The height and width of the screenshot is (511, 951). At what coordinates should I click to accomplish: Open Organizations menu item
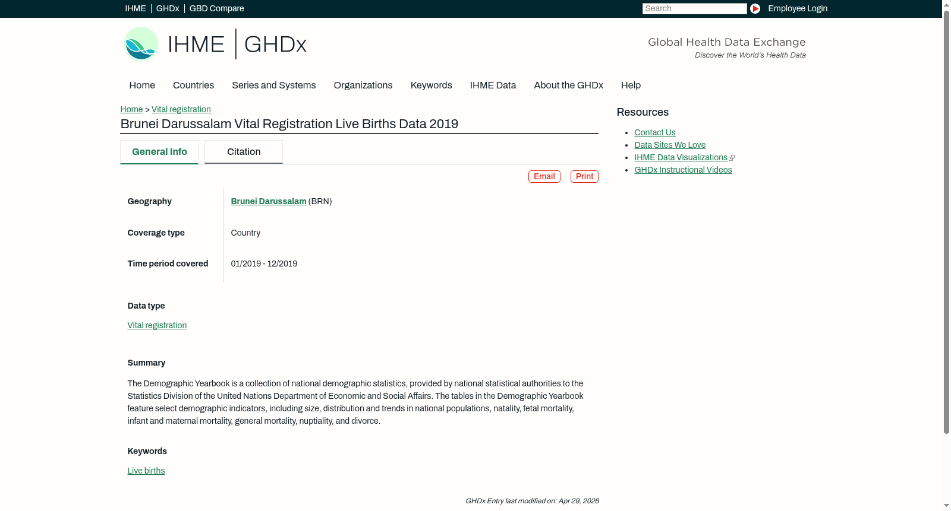[x=363, y=85]
